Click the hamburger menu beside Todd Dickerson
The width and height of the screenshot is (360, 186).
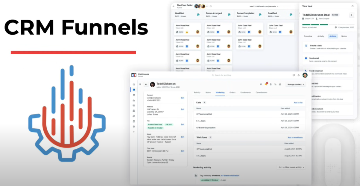pos(140,84)
